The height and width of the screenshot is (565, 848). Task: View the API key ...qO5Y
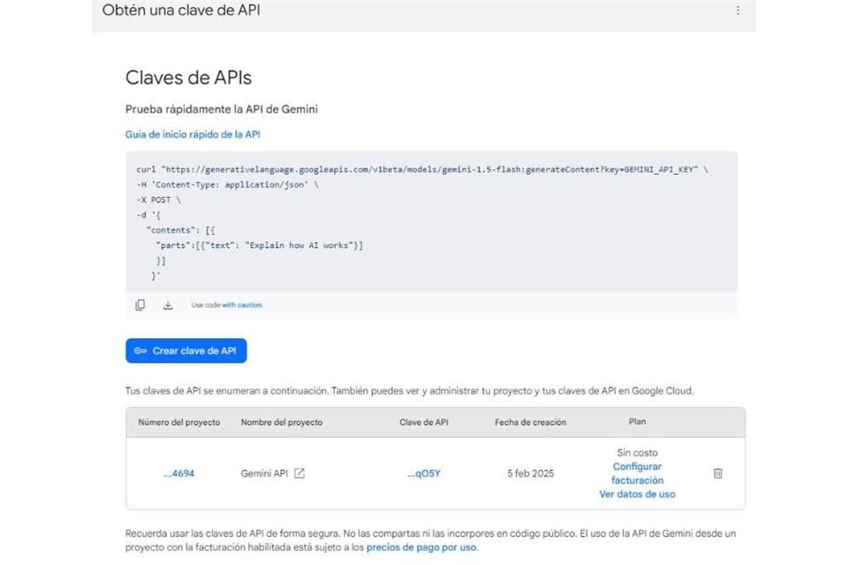click(x=424, y=473)
